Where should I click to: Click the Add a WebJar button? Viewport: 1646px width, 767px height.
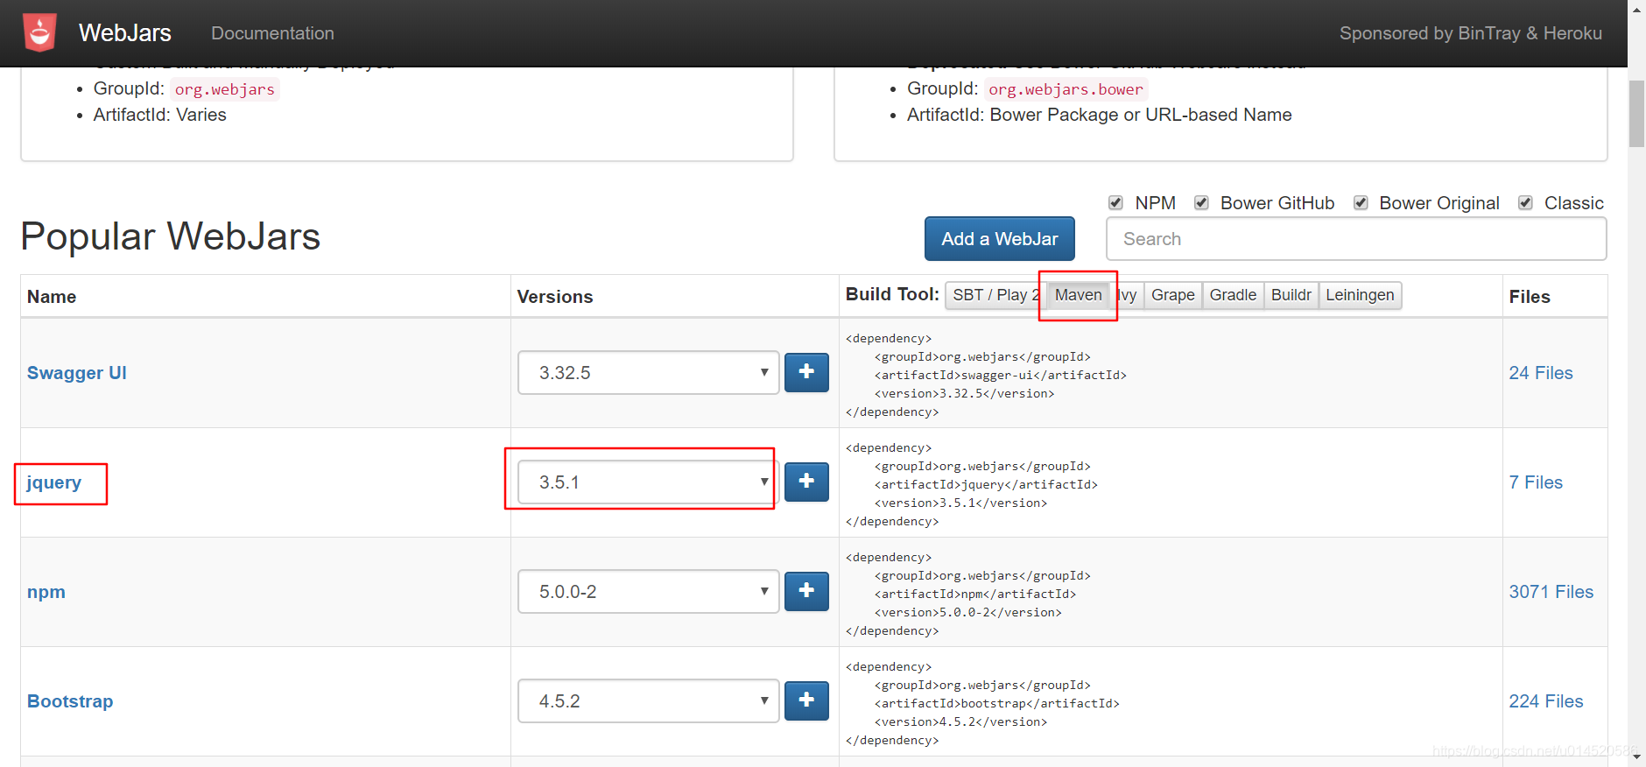[x=999, y=239]
